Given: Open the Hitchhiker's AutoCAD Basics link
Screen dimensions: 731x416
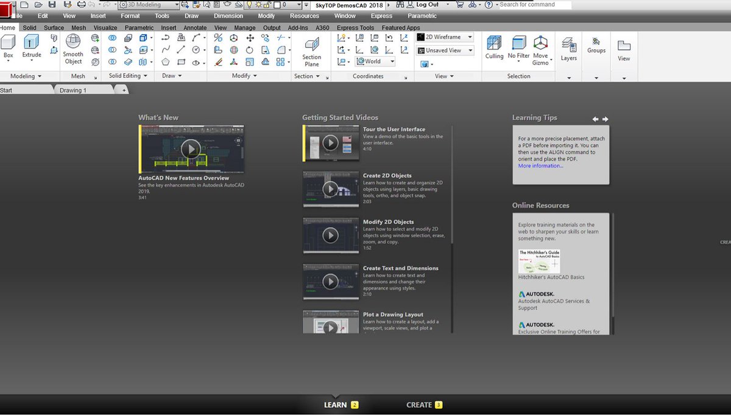Looking at the screenshot, I should point(551,277).
